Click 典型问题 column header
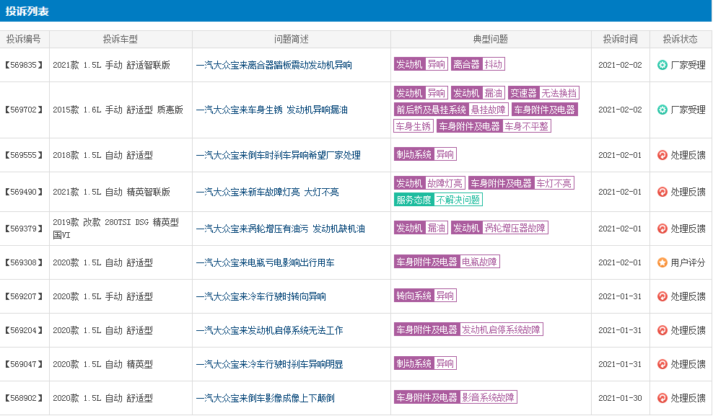Viewport: 713px width, 416px height. (491, 39)
